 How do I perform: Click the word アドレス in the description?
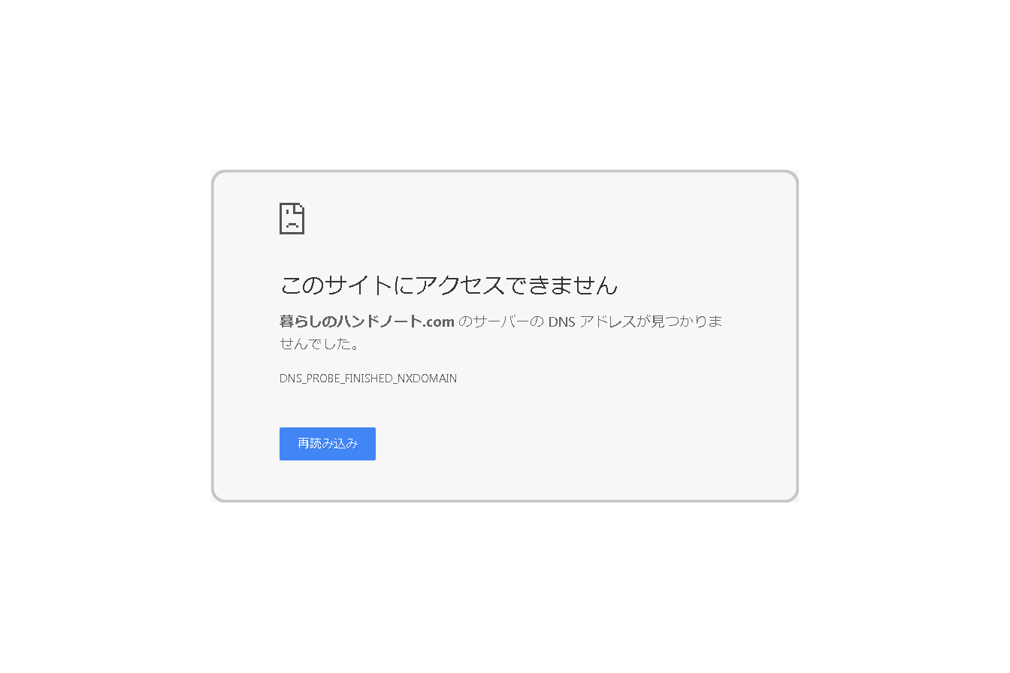click(x=607, y=322)
